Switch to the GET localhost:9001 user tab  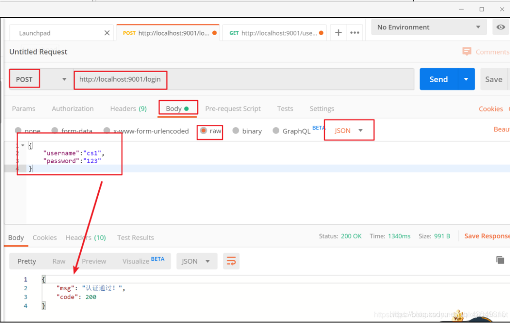[x=274, y=33]
